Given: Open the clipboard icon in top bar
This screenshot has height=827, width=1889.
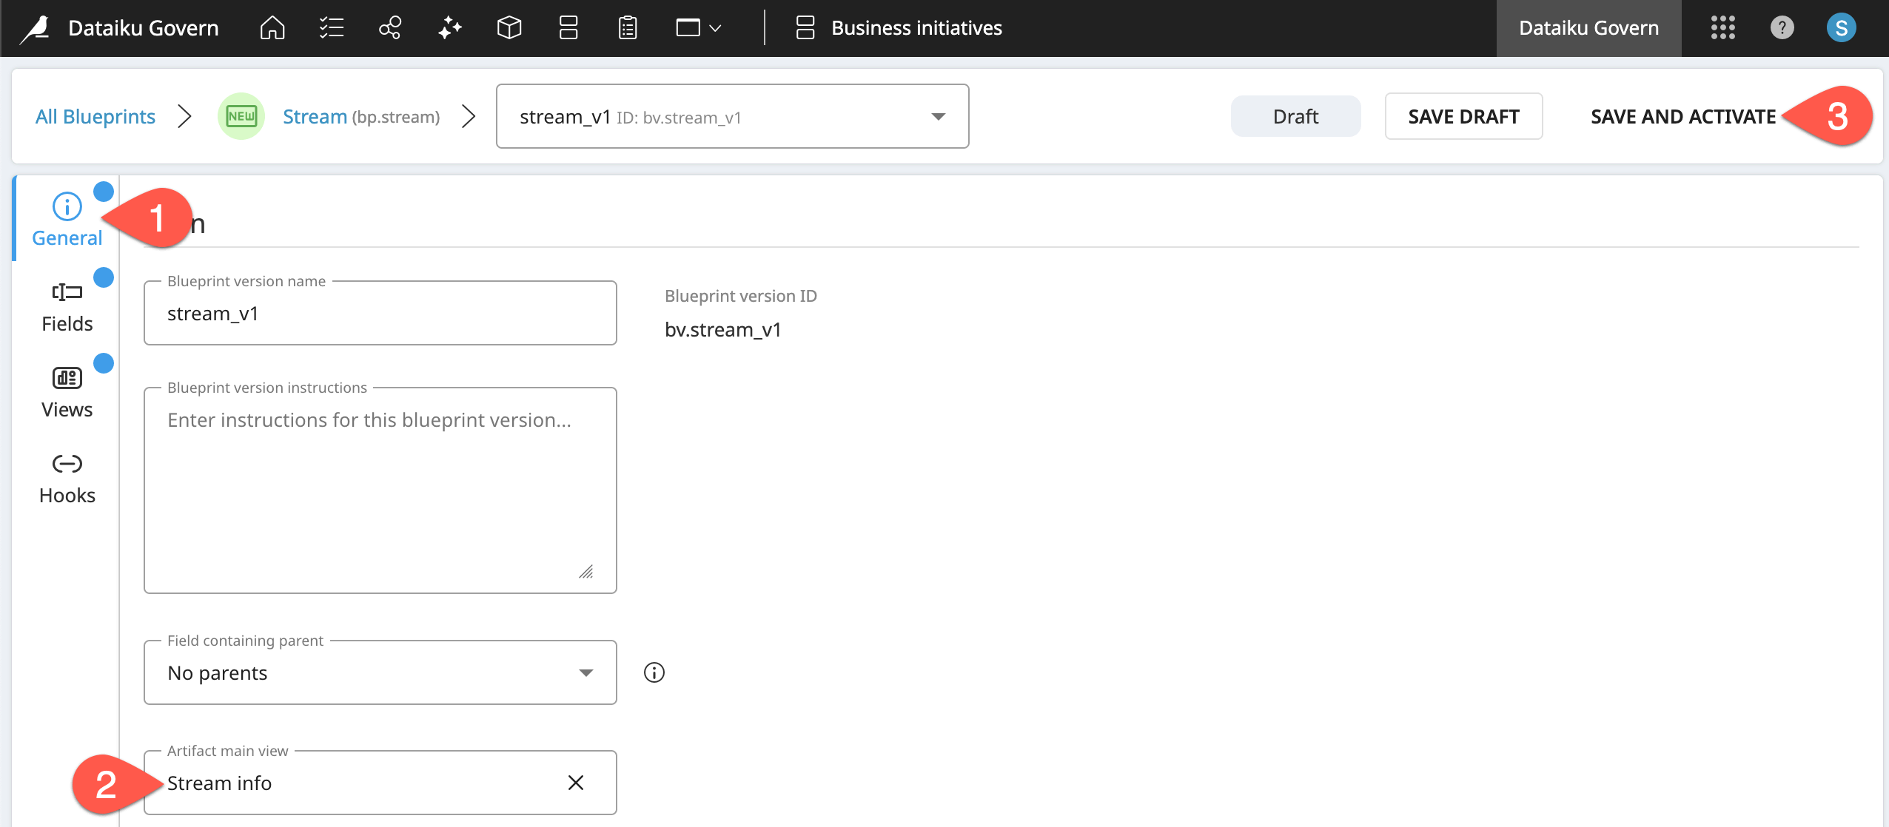Looking at the screenshot, I should 628,28.
